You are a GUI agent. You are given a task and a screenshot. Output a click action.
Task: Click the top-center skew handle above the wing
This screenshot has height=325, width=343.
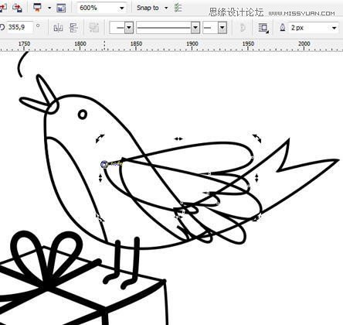[x=178, y=139]
